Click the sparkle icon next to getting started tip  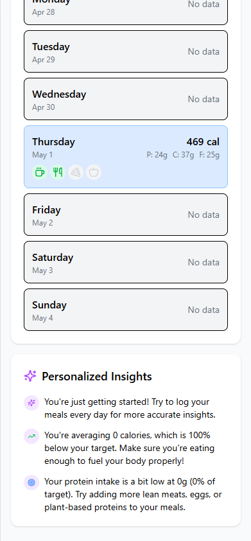click(31, 403)
